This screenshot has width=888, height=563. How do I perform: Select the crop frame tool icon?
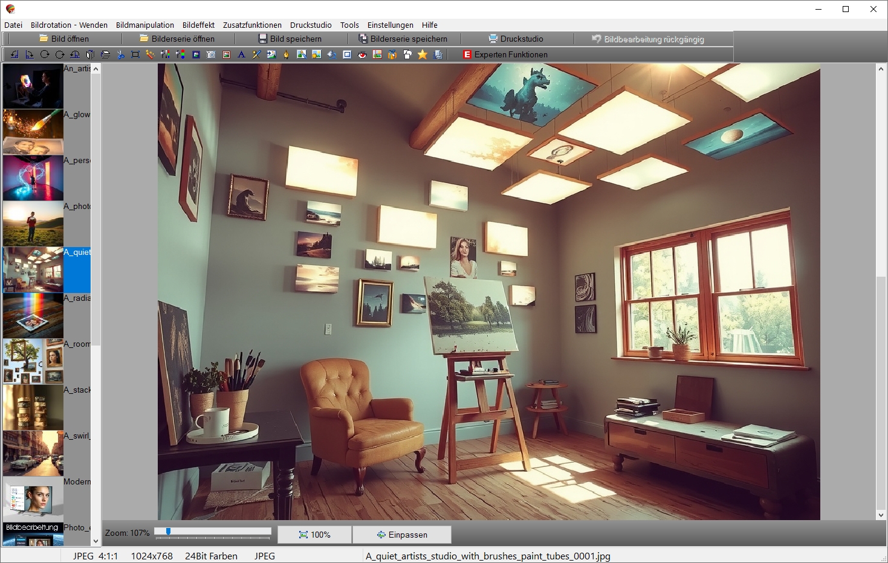[135, 54]
